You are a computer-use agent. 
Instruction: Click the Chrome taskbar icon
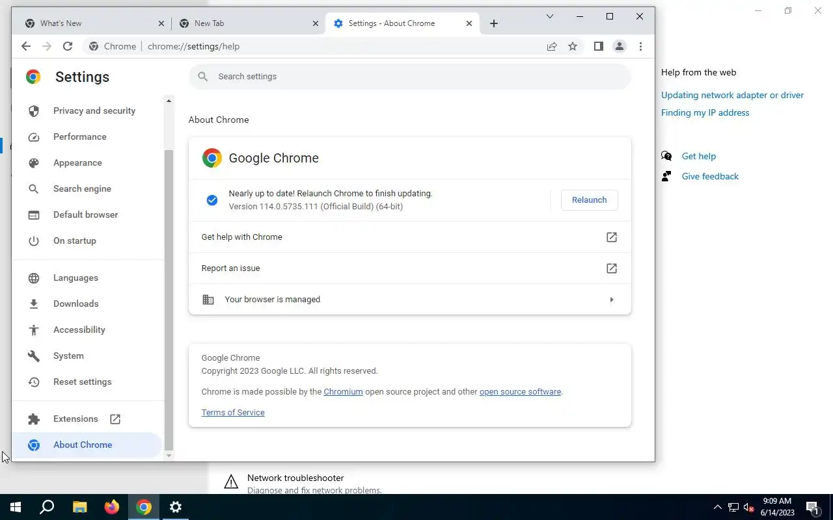click(144, 507)
